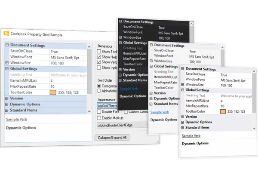Click Sample Verb link in middle white grid
The height and width of the screenshot is (172, 258).
click(160, 112)
